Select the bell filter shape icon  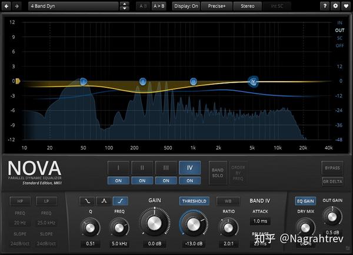point(104,201)
